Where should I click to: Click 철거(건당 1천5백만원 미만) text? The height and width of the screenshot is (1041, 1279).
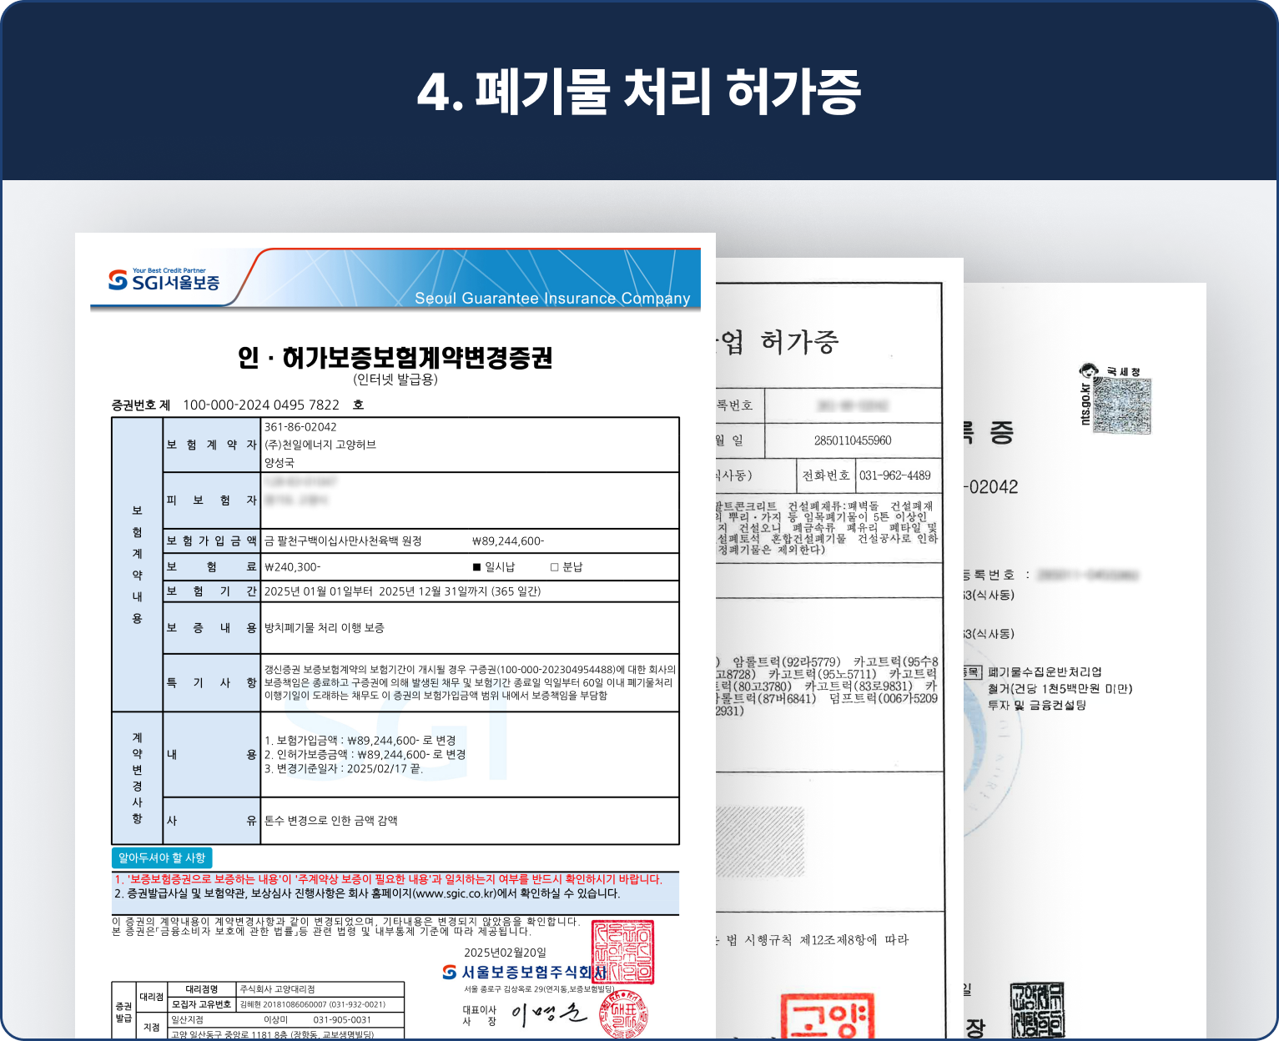click(1060, 689)
